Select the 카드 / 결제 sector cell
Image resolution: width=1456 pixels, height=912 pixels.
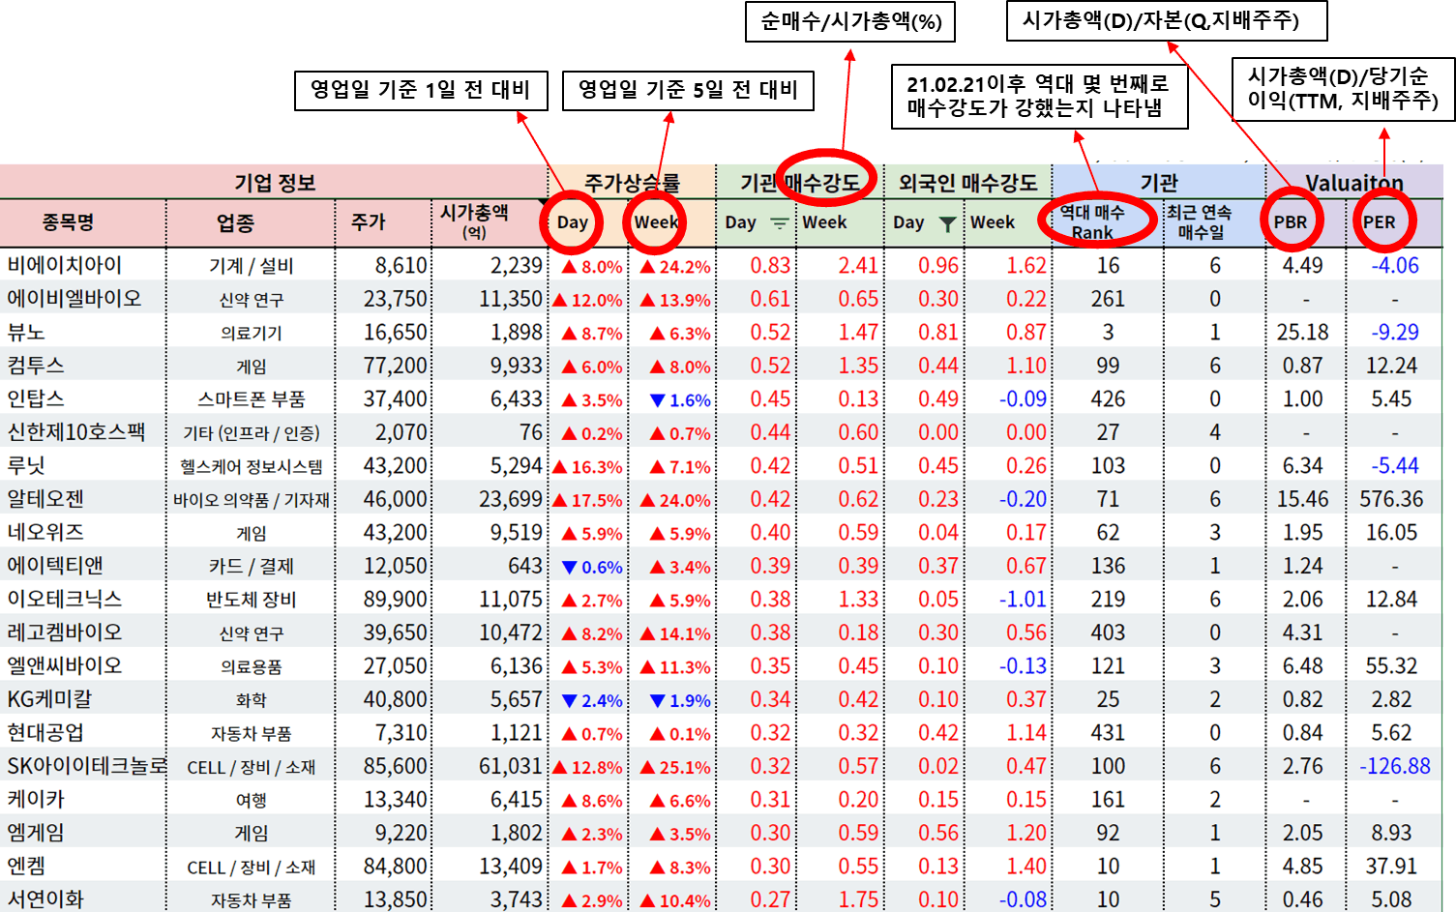coord(252,567)
